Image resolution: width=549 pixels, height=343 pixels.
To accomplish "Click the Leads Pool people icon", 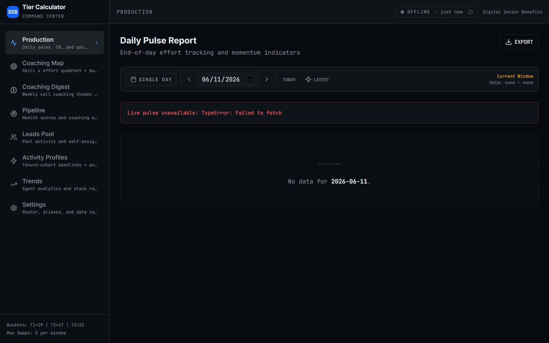I will coord(14,137).
